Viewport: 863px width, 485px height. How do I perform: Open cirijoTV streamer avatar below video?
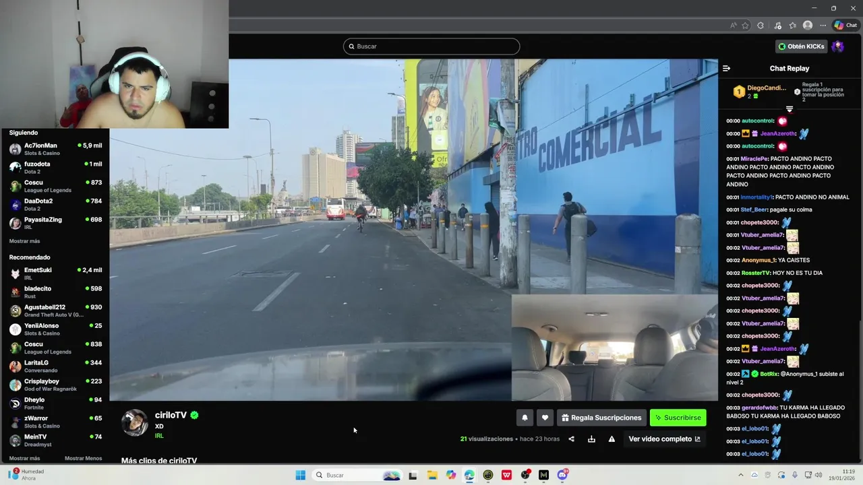coord(134,422)
